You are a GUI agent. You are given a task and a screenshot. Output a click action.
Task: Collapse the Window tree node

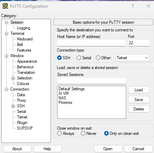coord(7,56)
